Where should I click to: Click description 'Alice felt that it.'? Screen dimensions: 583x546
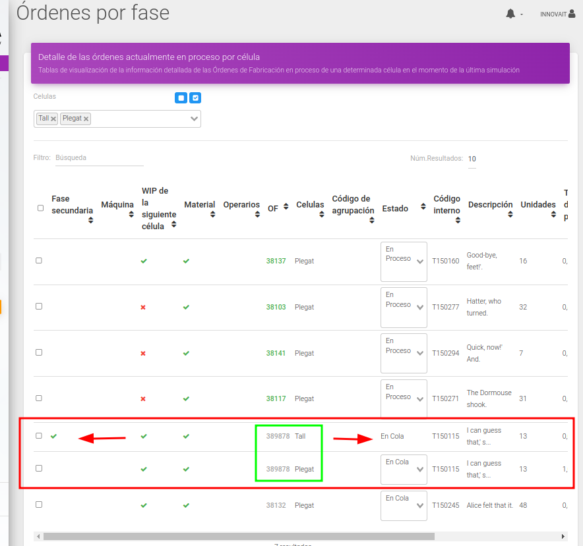click(489, 506)
